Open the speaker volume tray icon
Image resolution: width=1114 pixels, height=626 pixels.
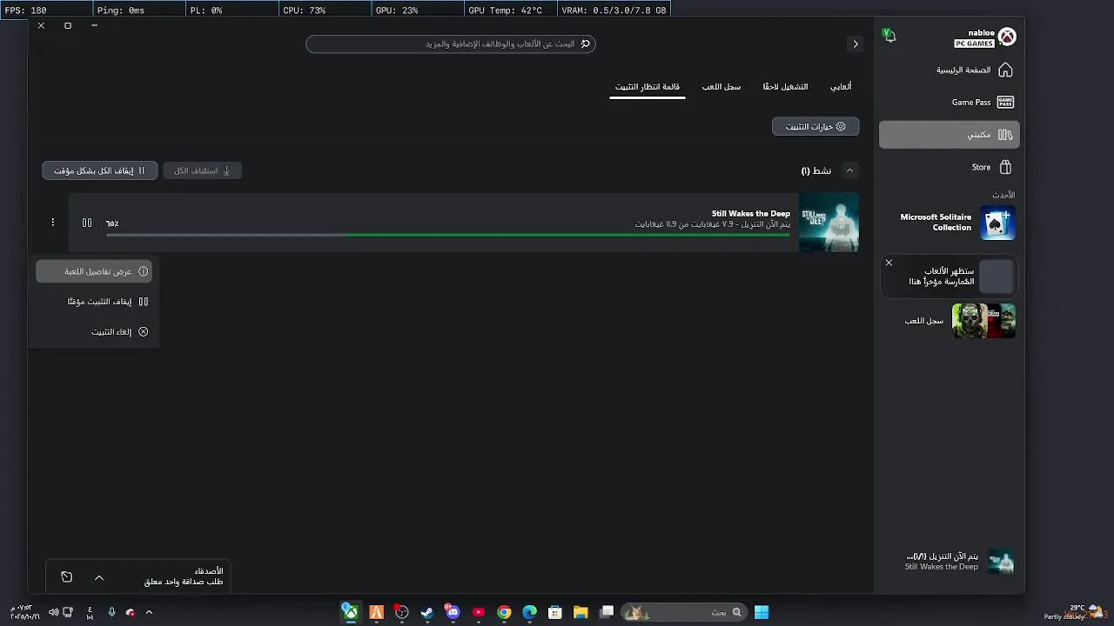[54, 613]
